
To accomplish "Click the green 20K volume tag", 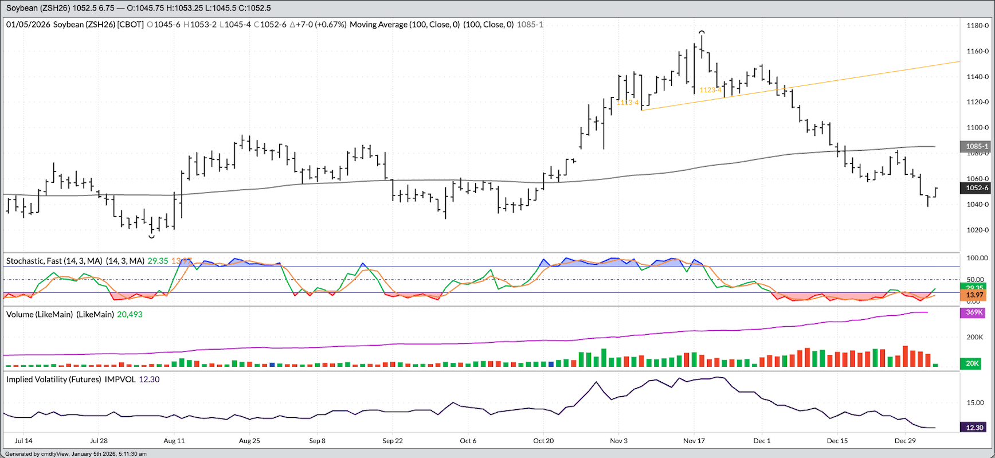I will 972,363.
